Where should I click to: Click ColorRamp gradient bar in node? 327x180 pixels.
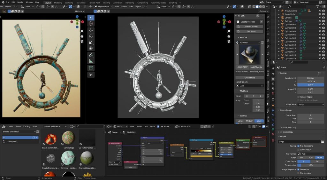[201, 150]
